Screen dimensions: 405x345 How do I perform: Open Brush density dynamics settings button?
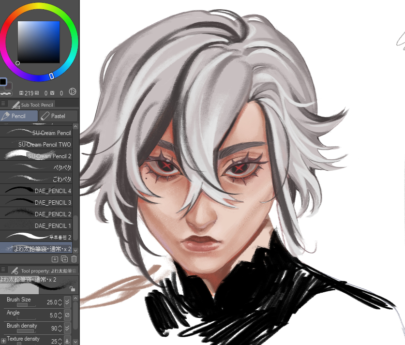67,329
